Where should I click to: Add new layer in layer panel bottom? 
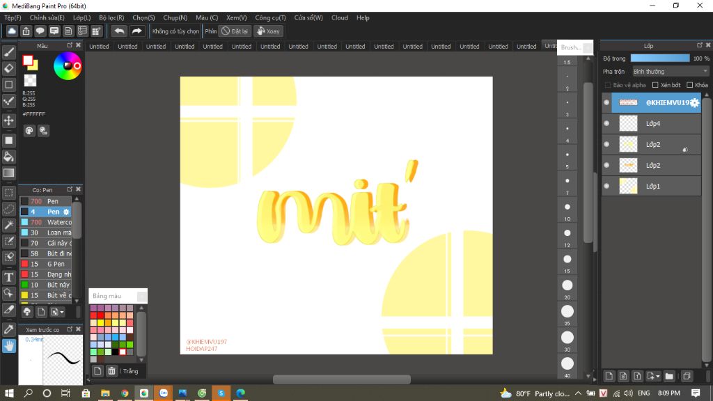(x=609, y=376)
